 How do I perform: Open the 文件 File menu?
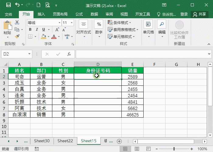(9, 14)
